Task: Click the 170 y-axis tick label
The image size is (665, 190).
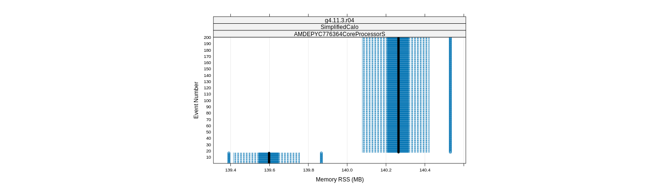Action: pyautogui.click(x=207, y=57)
